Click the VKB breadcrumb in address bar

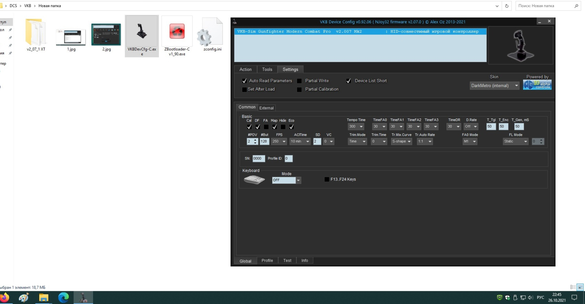28,6
